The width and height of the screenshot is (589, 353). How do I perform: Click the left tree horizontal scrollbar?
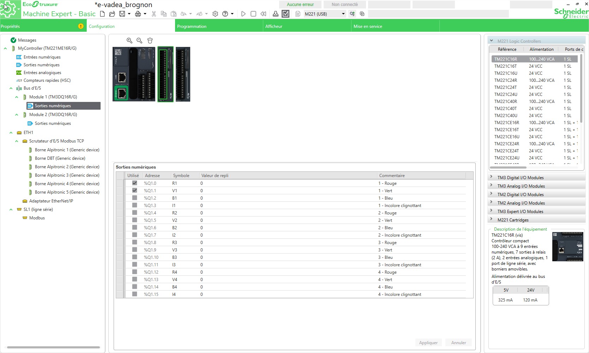53,347
